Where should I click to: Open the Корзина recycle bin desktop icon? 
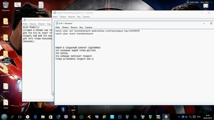(6, 6)
